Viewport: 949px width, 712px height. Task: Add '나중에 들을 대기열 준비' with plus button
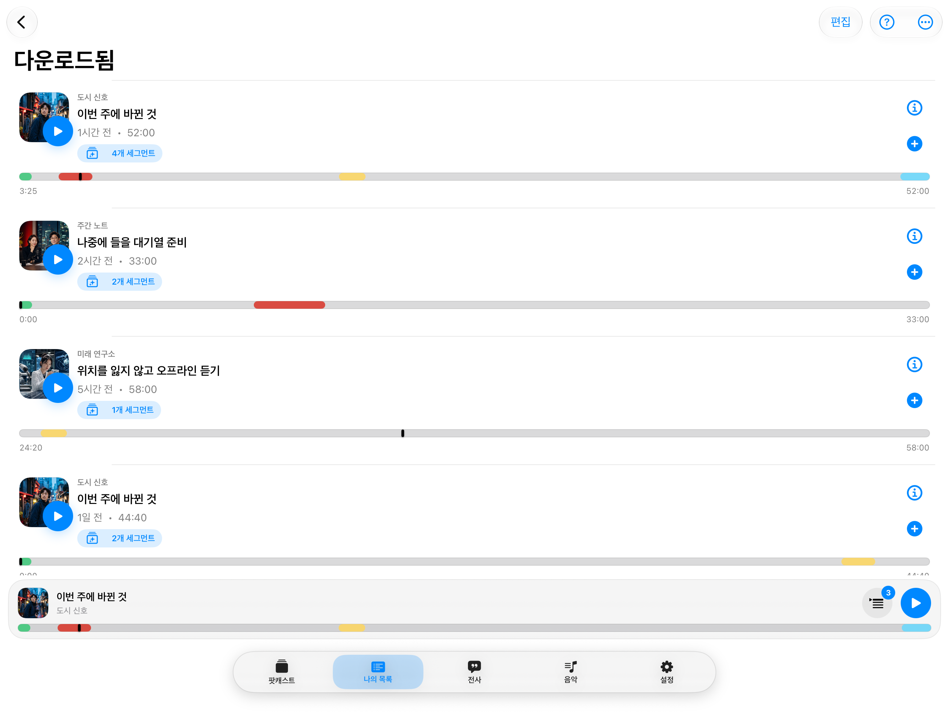(914, 272)
